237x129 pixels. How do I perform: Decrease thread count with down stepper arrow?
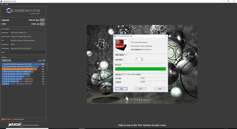click(142, 60)
